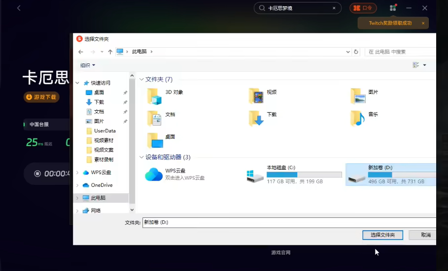
Task: Click the up-directory arrow in address bar
Action: tap(110, 52)
